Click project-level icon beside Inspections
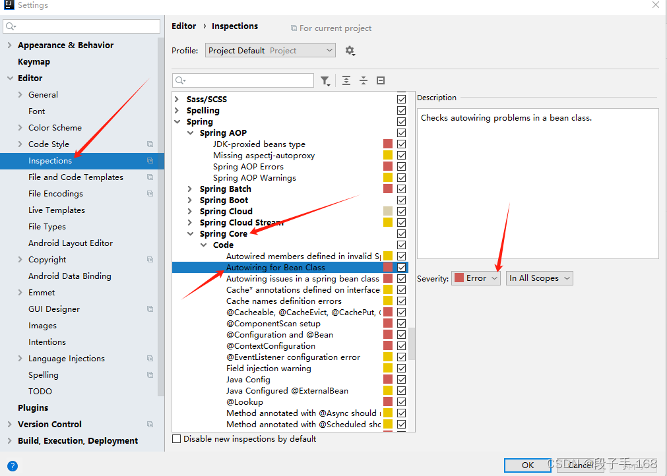667x476 pixels. (x=150, y=161)
